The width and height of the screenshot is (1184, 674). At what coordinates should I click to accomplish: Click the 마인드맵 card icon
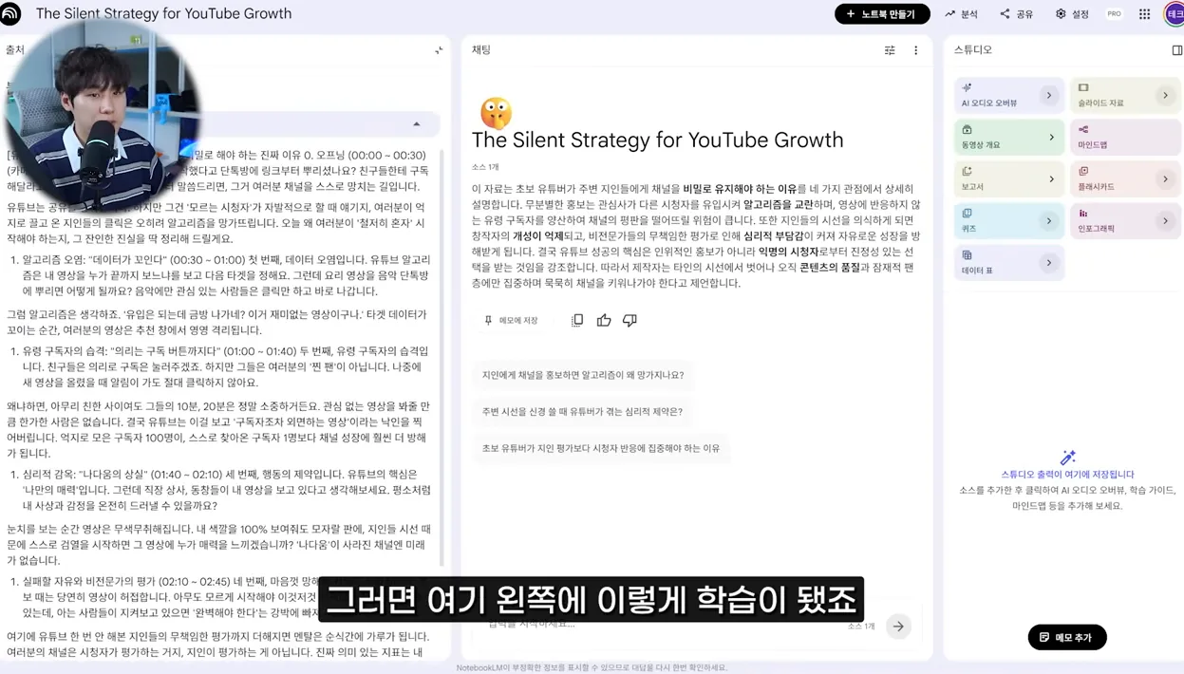pyautogui.click(x=1083, y=129)
